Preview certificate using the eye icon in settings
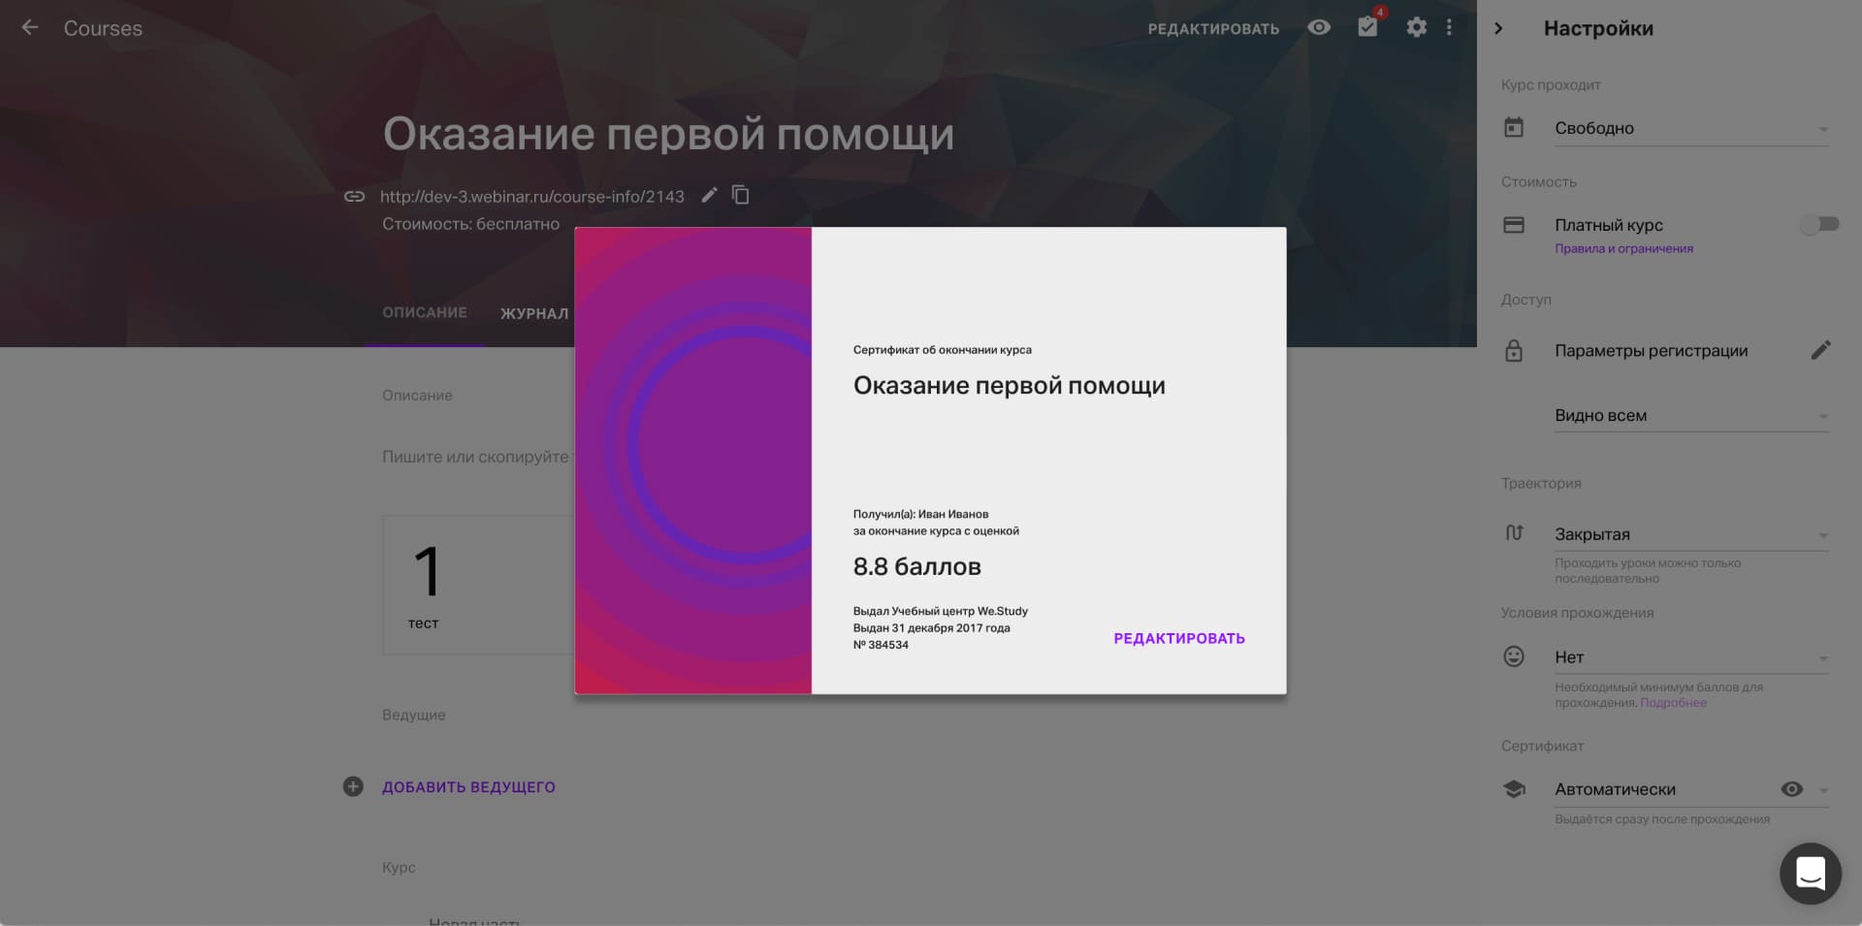Viewport: 1862px width, 926px height. (1791, 789)
